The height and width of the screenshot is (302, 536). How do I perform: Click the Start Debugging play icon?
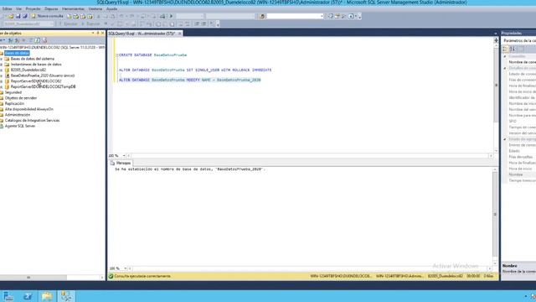tap(171, 16)
